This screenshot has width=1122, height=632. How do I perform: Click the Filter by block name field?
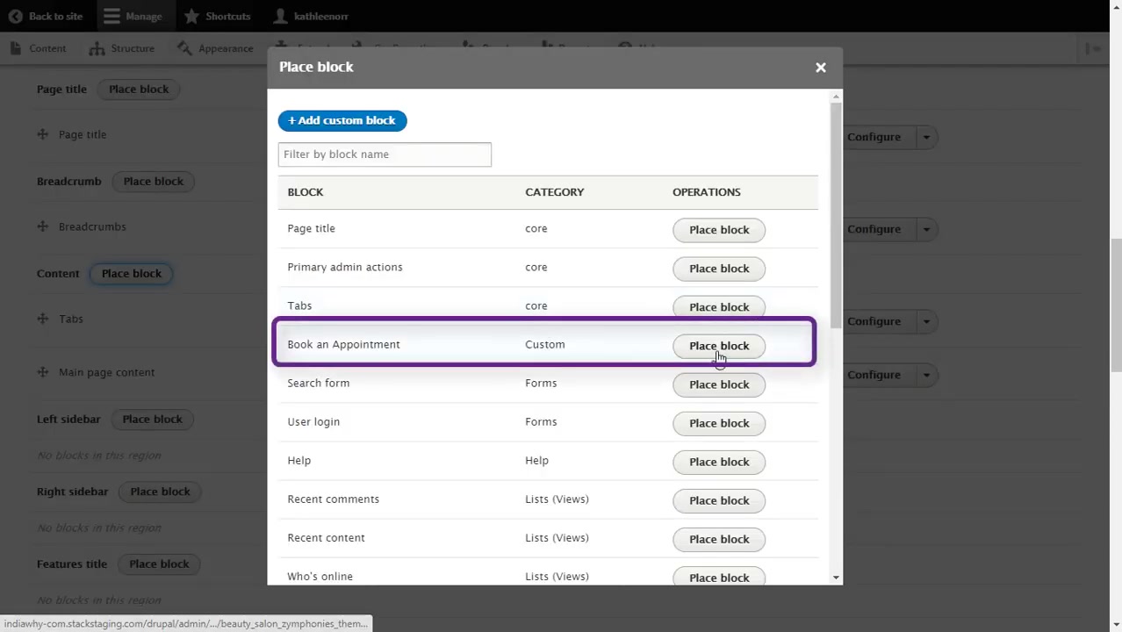385,154
